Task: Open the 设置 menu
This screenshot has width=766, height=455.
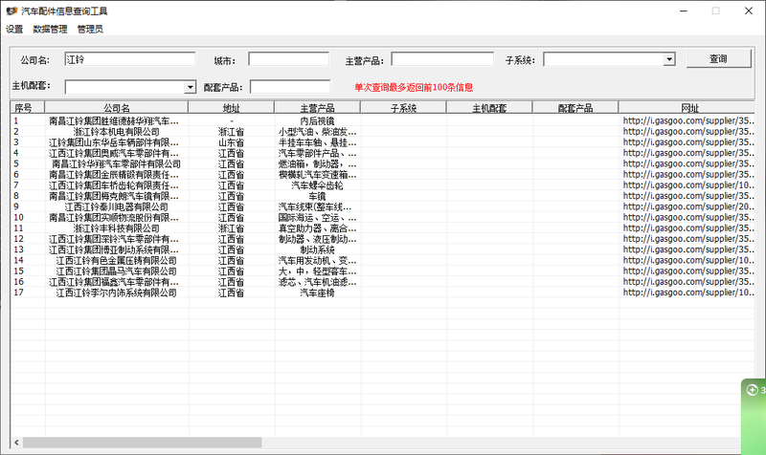Action: click(14, 29)
